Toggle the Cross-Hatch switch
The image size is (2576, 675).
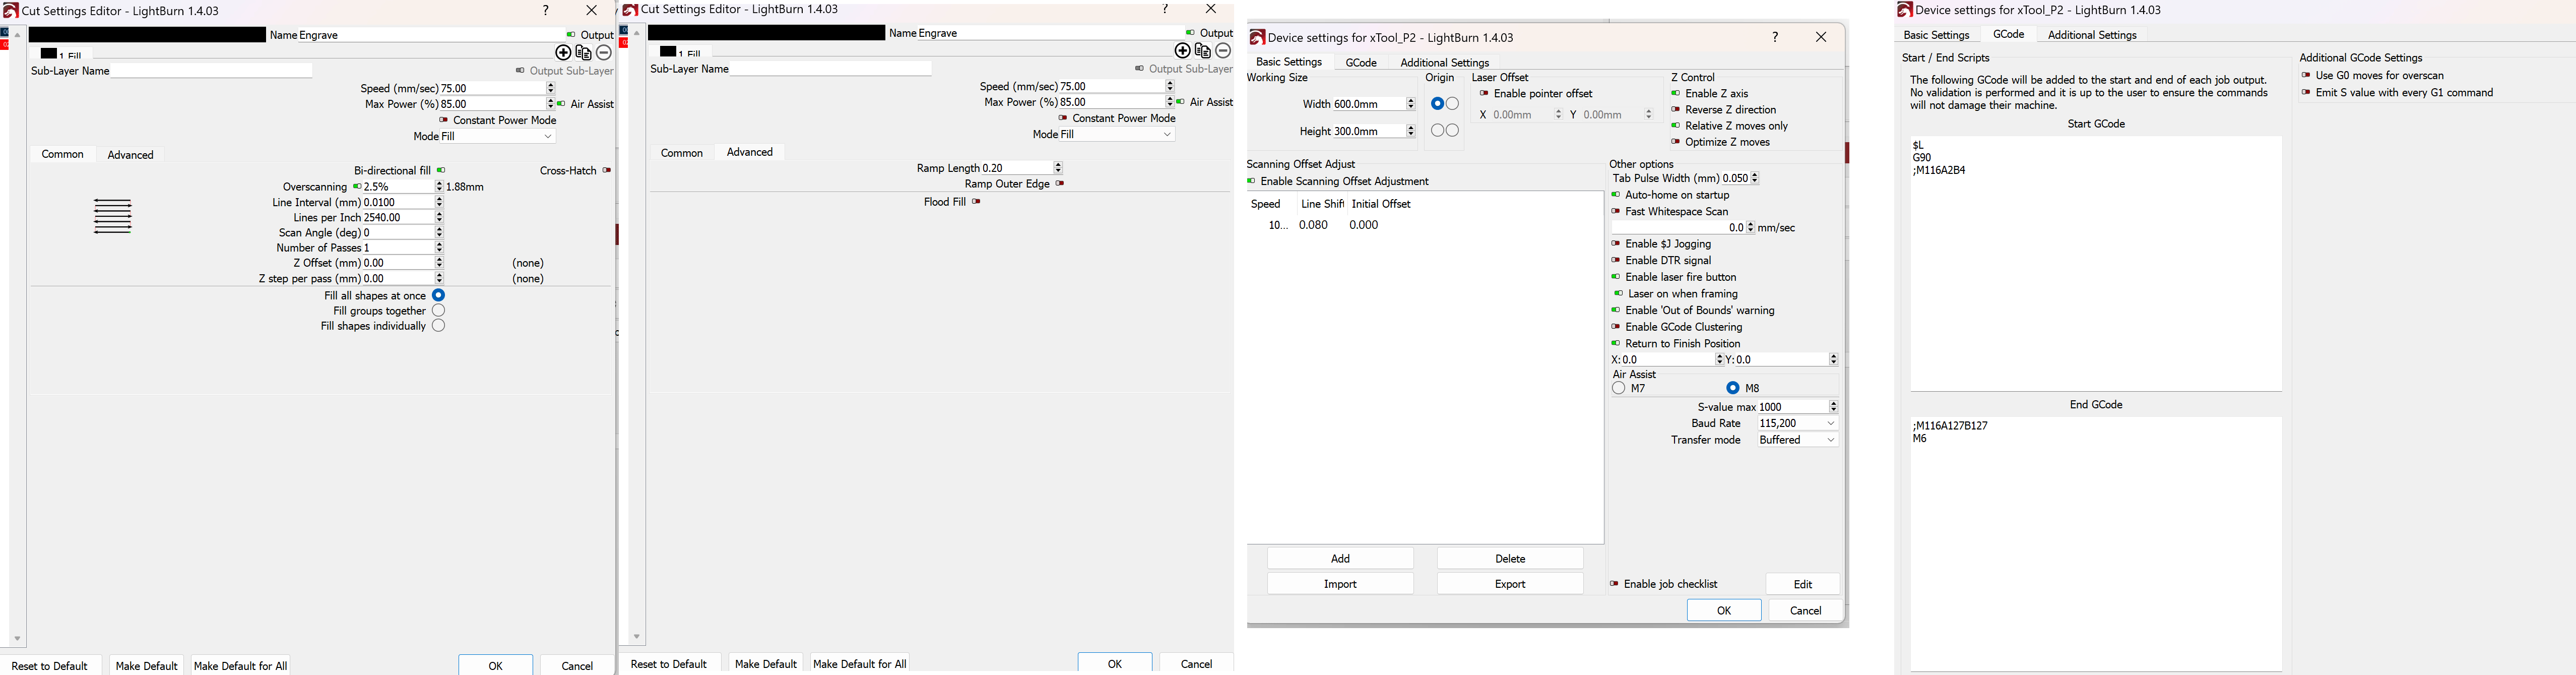coord(607,171)
